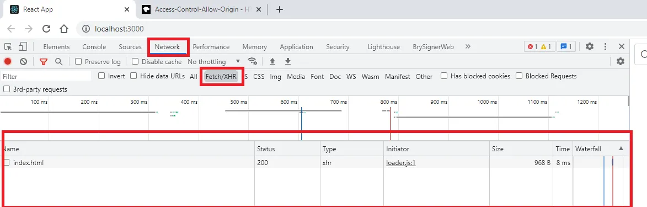Open DevTools three-dot customize menu
647x207 pixels.
(605, 47)
